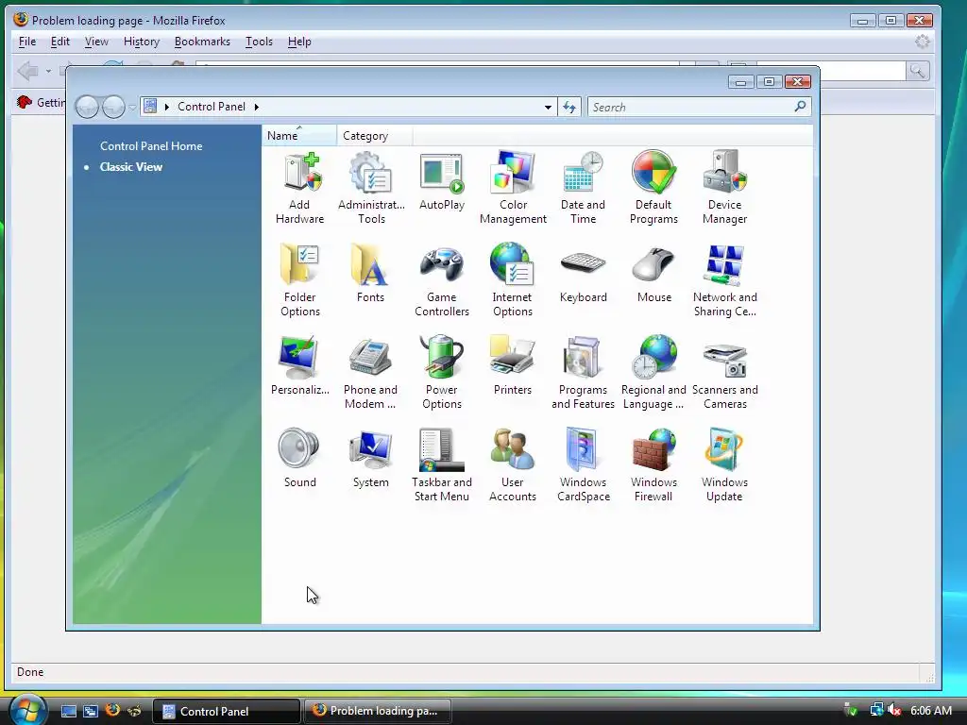Open Firefox History menu

[x=142, y=42]
